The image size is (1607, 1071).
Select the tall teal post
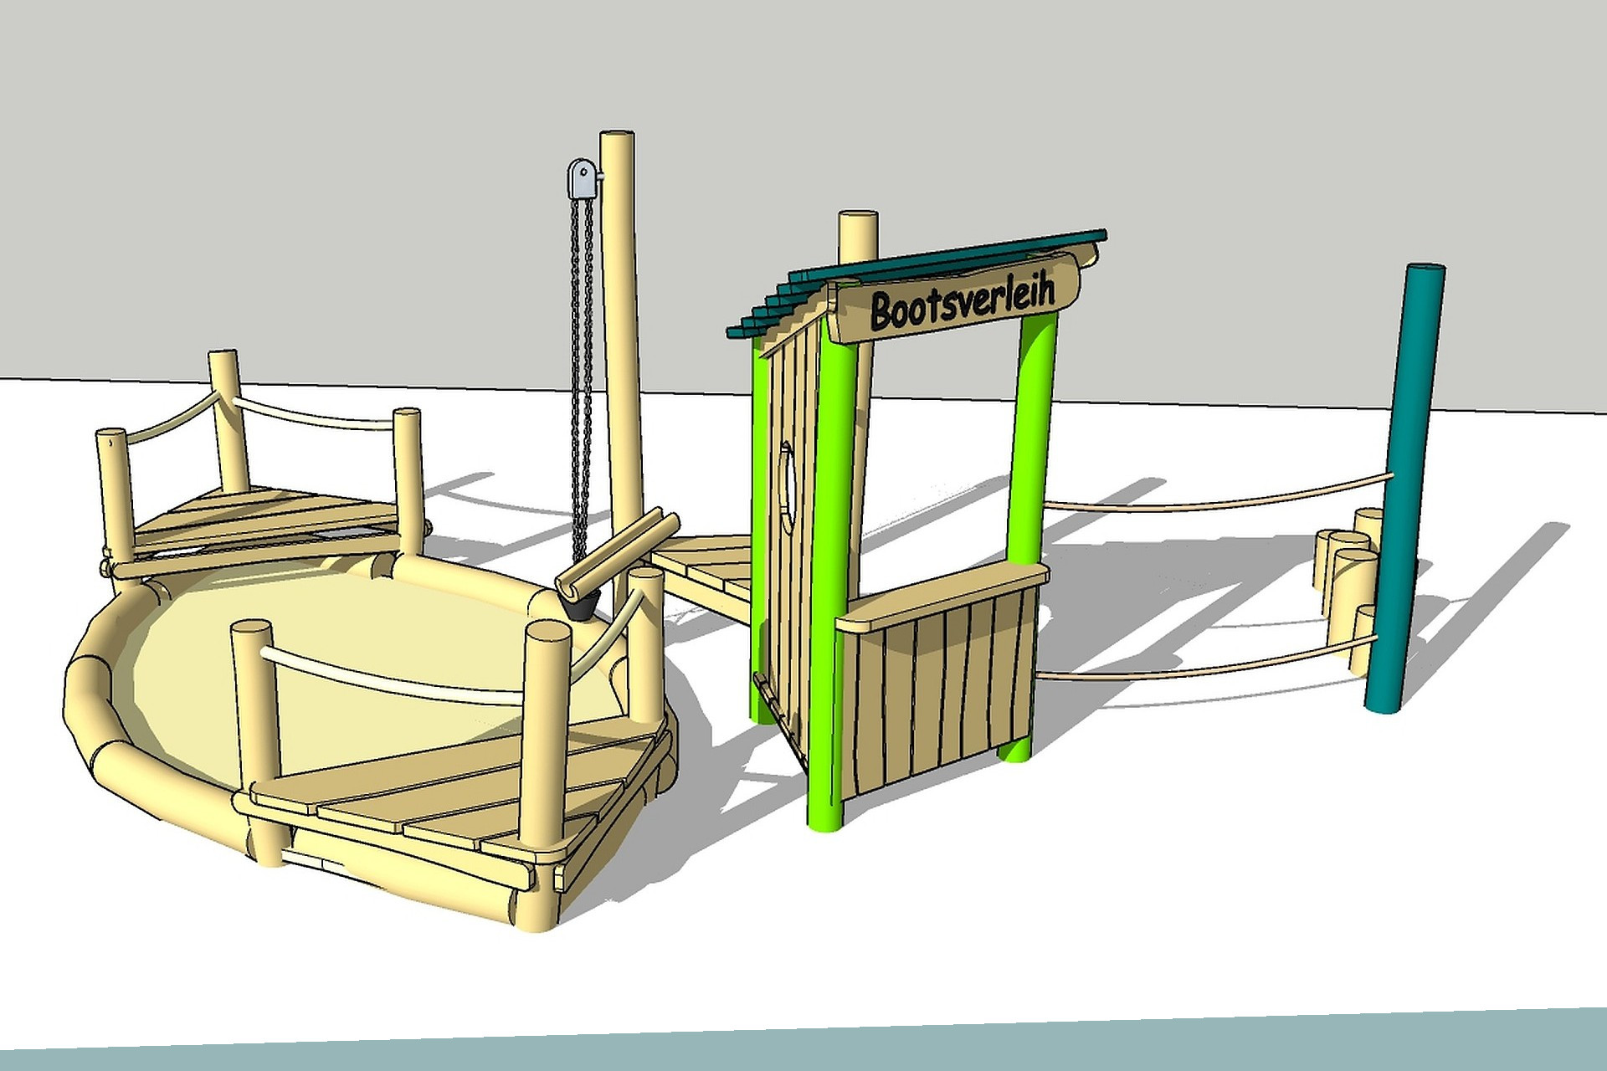click(1405, 488)
